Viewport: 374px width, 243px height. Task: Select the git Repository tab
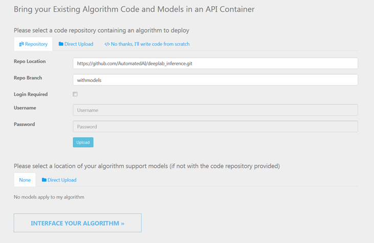(x=33, y=44)
